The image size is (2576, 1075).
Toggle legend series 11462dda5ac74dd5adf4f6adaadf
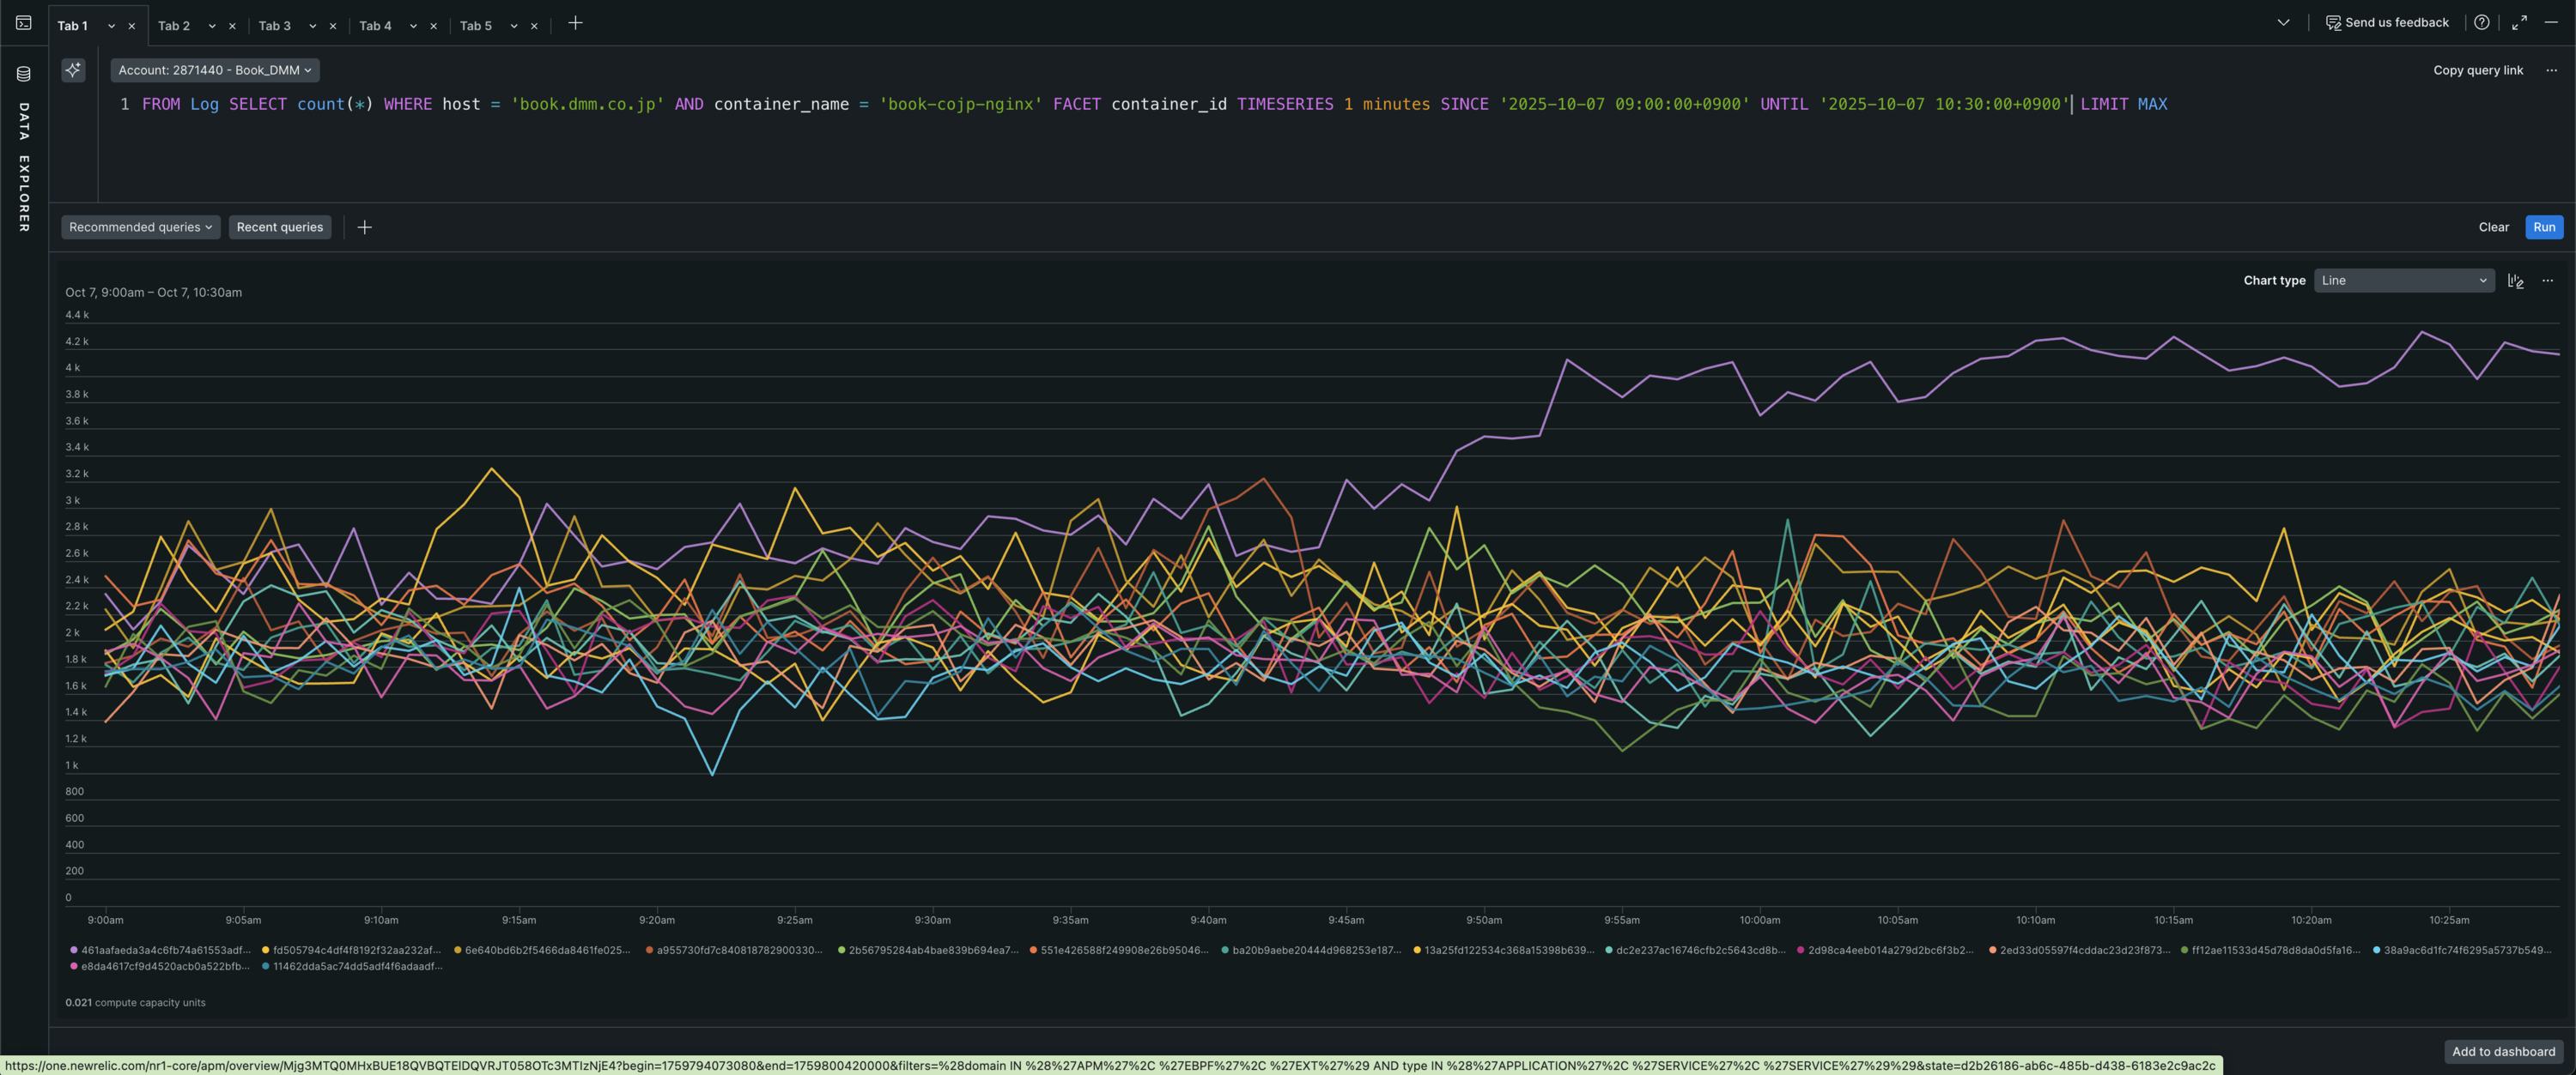coord(356,966)
